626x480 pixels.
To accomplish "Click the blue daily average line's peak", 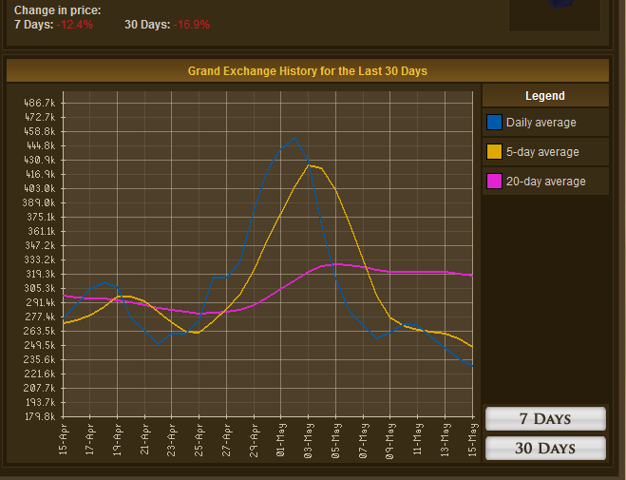I will (x=294, y=138).
